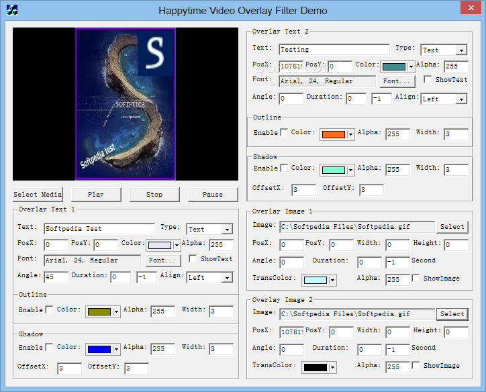
Task: Click Select button for Overlay Image 2
Action: [452, 314]
